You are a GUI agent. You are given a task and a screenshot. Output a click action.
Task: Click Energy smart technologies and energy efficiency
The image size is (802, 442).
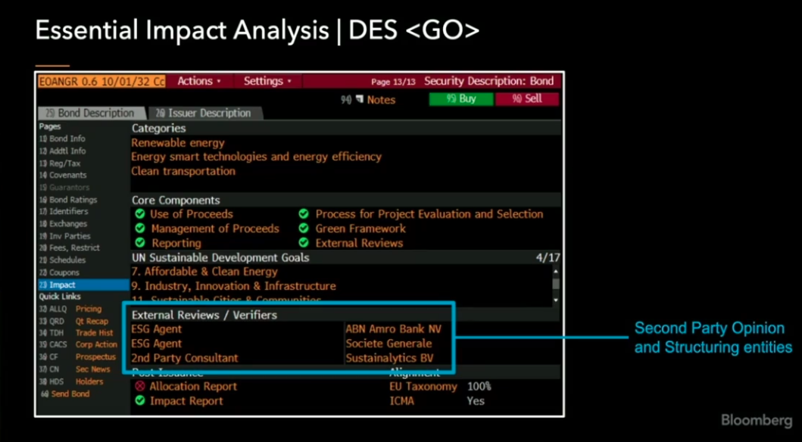(256, 157)
